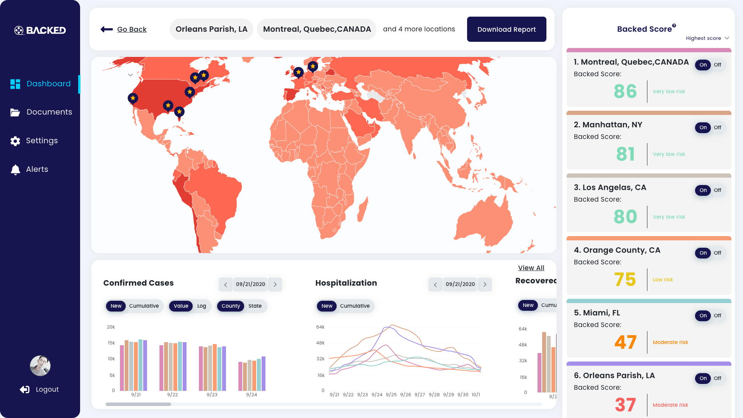
Task: Open the View All link
Action: 531,268
